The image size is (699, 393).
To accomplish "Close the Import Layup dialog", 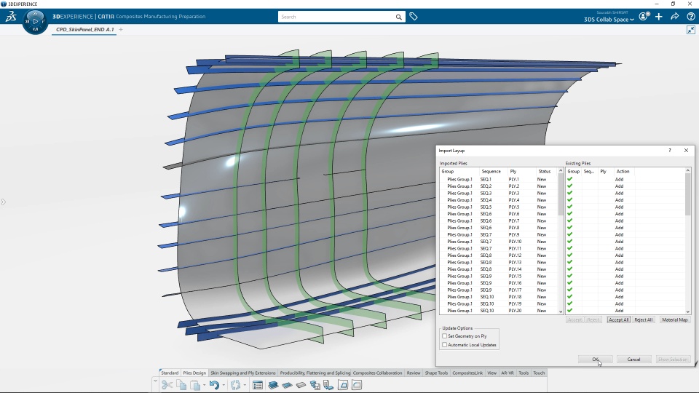I will tap(686, 151).
